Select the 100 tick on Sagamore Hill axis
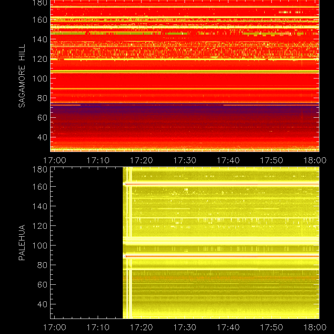The width and height of the screenshot is (334, 334). pos(40,78)
